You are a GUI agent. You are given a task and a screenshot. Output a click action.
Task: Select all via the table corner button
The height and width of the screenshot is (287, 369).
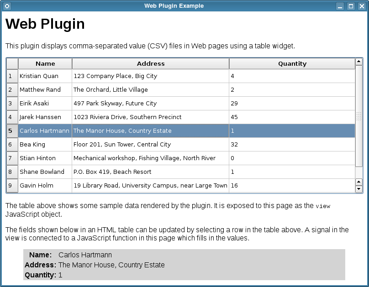pyautogui.click(x=12, y=64)
